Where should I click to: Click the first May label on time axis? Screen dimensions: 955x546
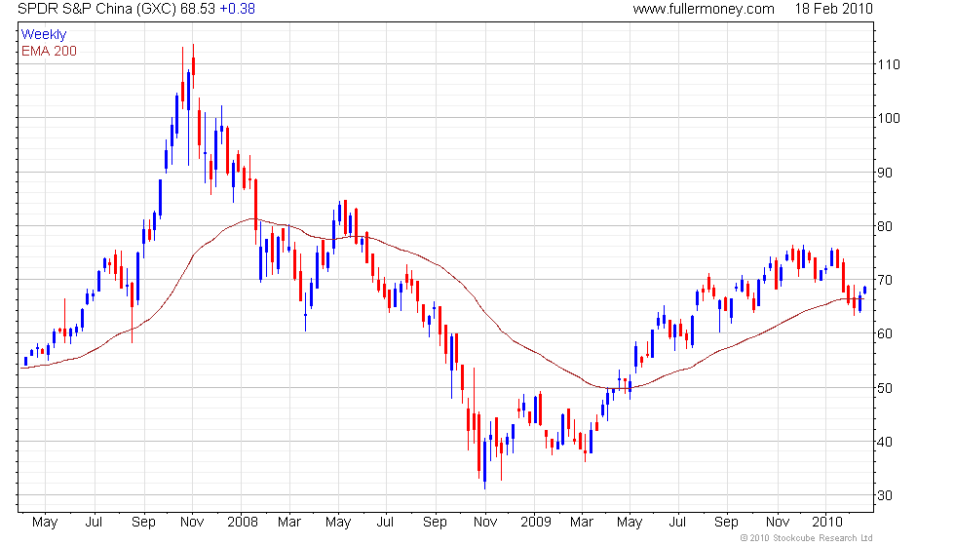45,523
